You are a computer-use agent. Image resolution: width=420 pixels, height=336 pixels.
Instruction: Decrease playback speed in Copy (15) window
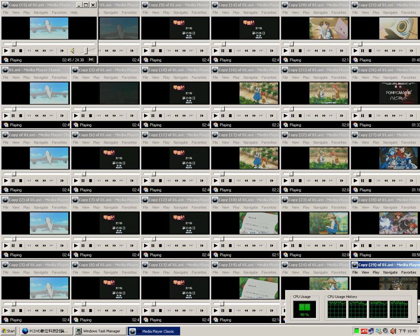point(37,51)
